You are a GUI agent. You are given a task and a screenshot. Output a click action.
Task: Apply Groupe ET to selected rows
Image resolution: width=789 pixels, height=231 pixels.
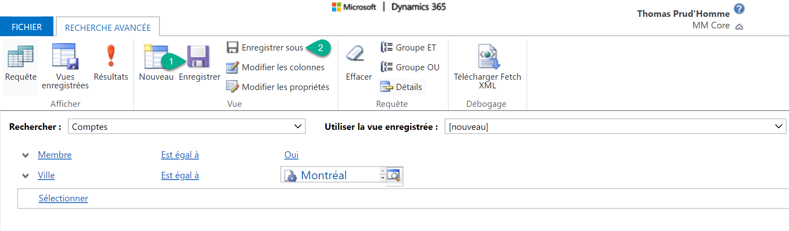408,48
